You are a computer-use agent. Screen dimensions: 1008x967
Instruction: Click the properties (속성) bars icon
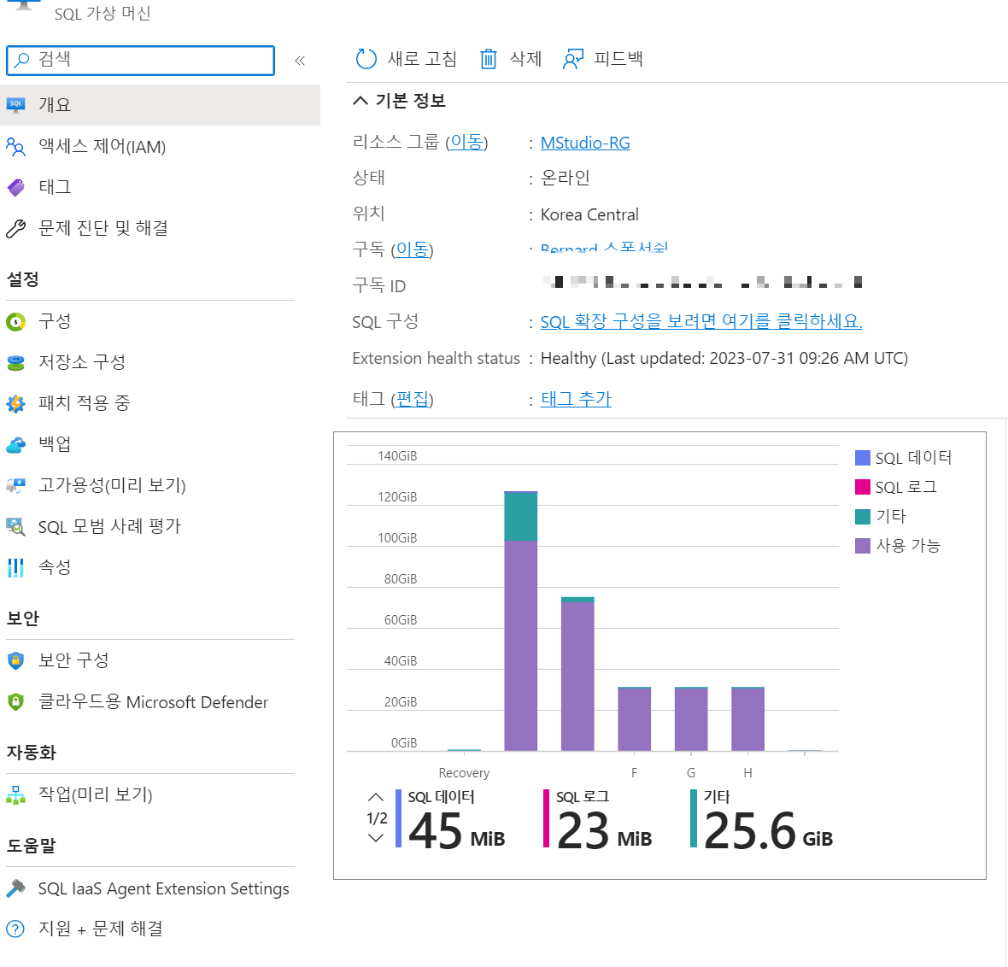pyautogui.click(x=16, y=568)
